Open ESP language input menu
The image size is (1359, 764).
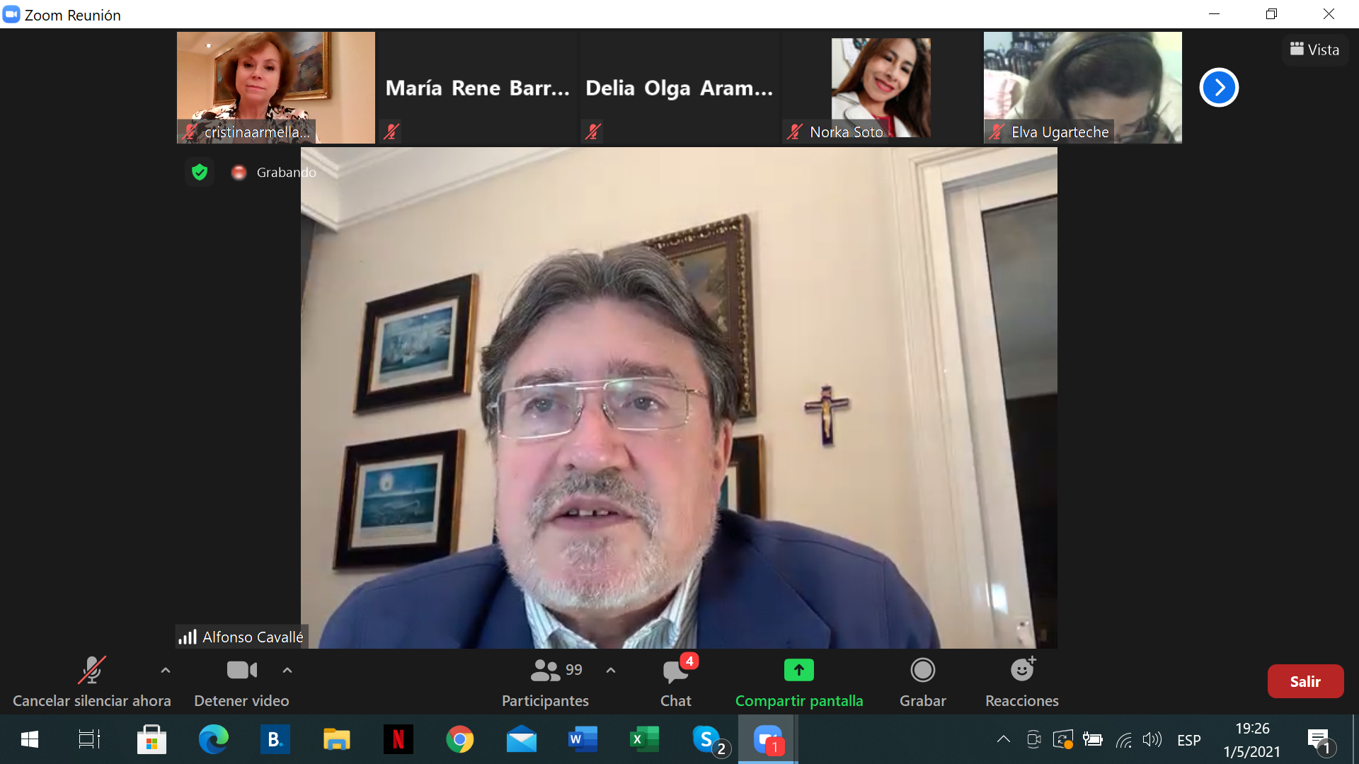coord(1188,740)
